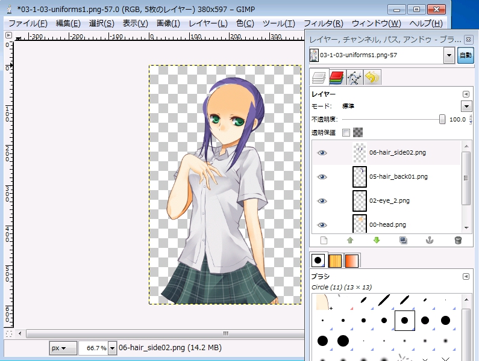This screenshot has height=361, width=479.
Task: Open the Patterns tab icon
Action: point(335,261)
